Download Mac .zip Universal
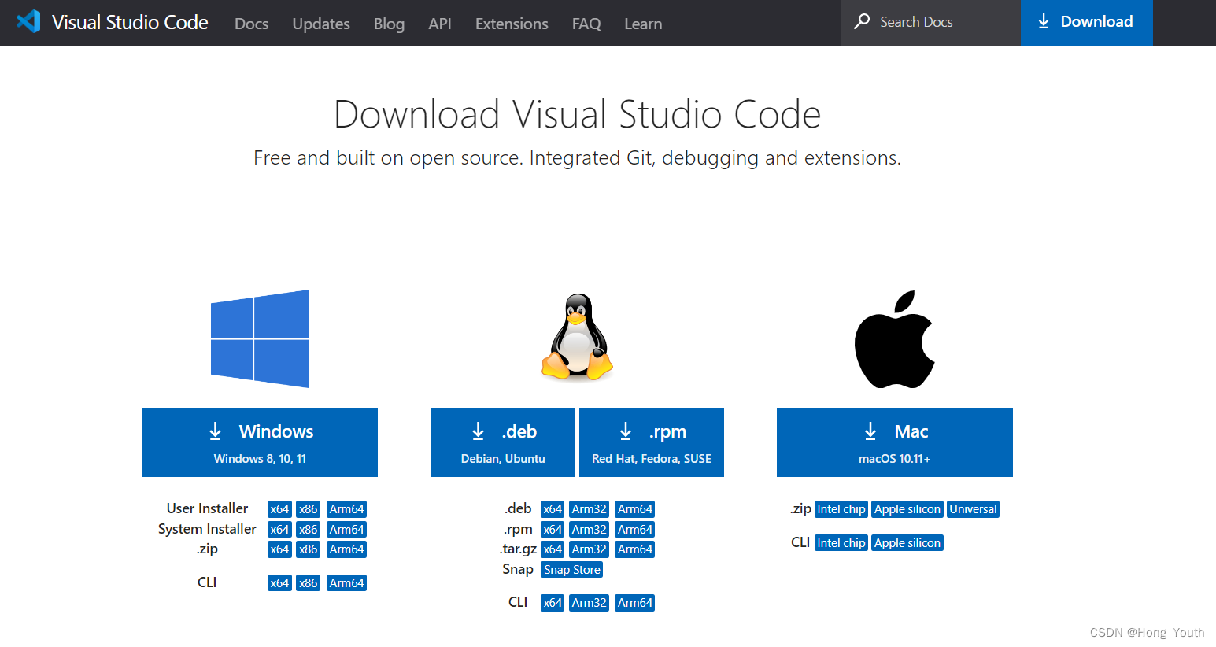The height and width of the screenshot is (647, 1216). click(x=974, y=509)
